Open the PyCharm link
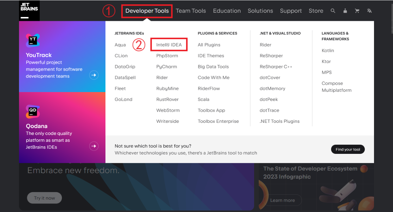The height and width of the screenshot is (212, 393). point(166,67)
